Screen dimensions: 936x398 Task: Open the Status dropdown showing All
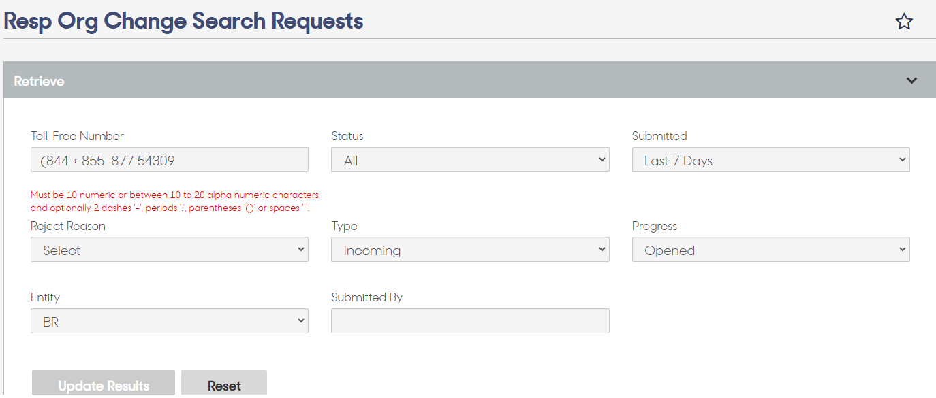point(470,160)
